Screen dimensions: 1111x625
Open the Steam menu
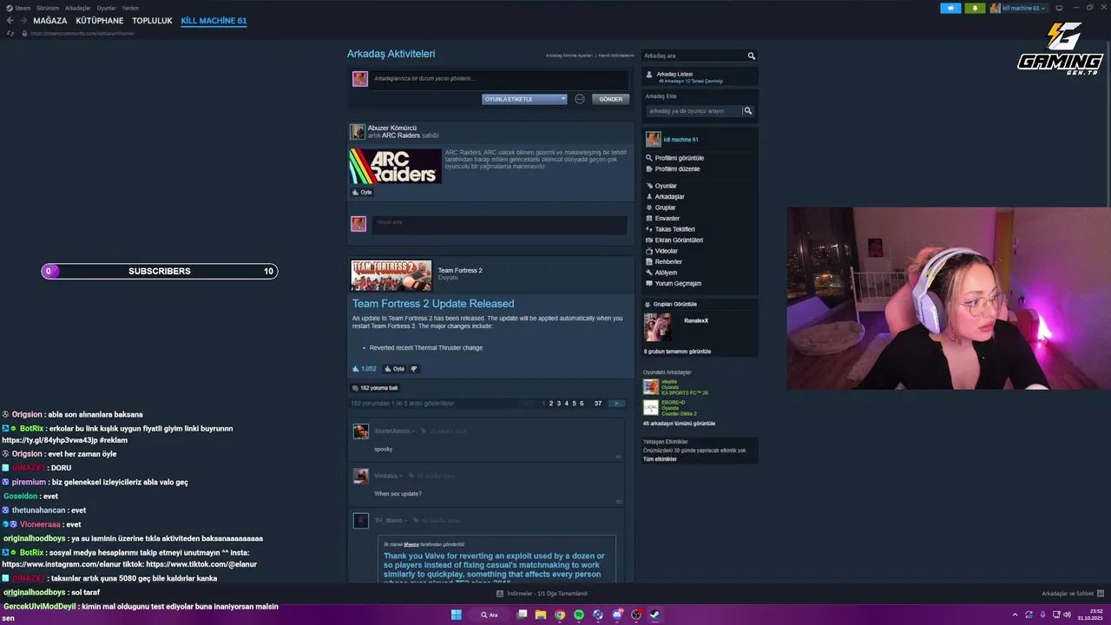tap(19, 8)
